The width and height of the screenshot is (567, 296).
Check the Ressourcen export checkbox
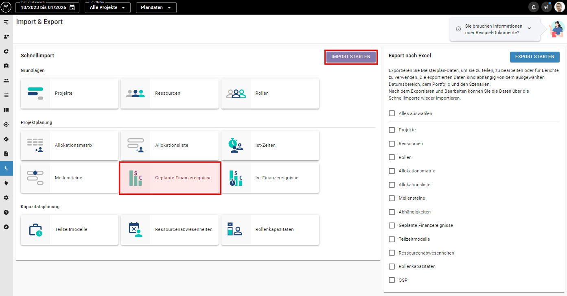coord(392,144)
